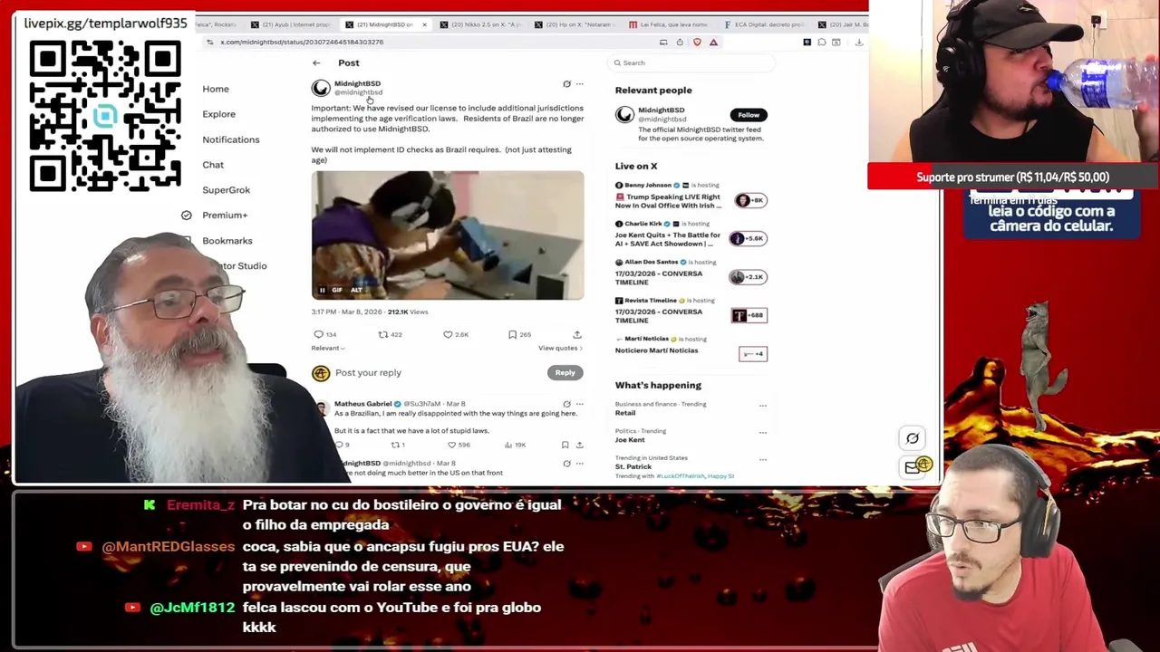
Task: Open Chat in X sidebar
Action: [x=213, y=165]
